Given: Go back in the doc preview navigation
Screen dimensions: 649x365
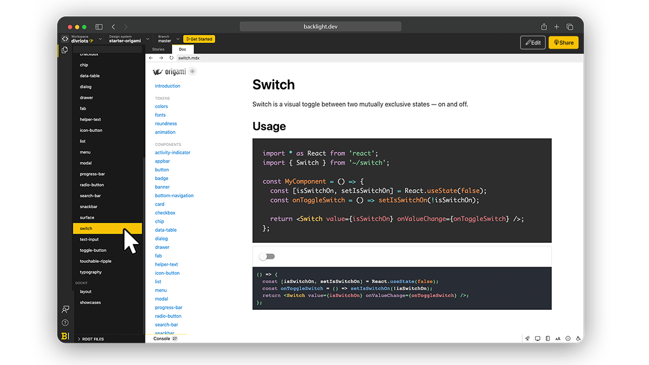Looking at the screenshot, I should coord(151,58).
